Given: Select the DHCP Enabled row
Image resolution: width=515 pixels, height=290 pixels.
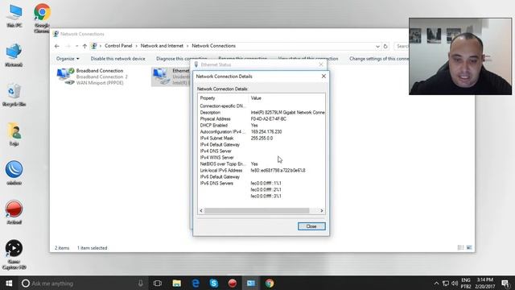Looking at the screenshot, I should click(262, 126).
